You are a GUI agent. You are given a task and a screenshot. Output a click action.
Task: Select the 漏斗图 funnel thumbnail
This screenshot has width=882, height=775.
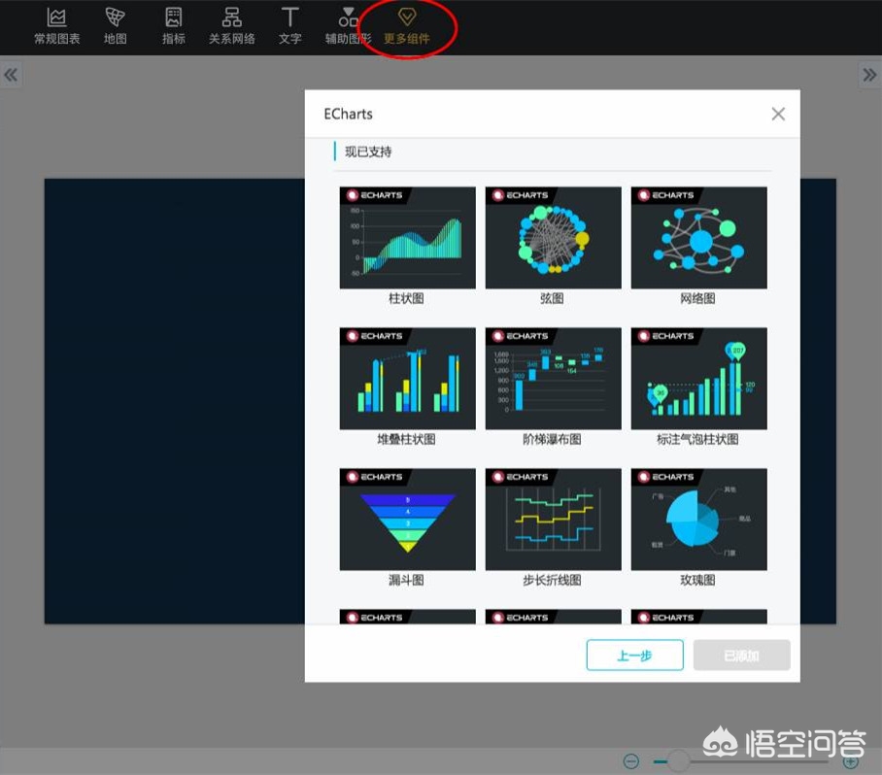coord(407,520)
